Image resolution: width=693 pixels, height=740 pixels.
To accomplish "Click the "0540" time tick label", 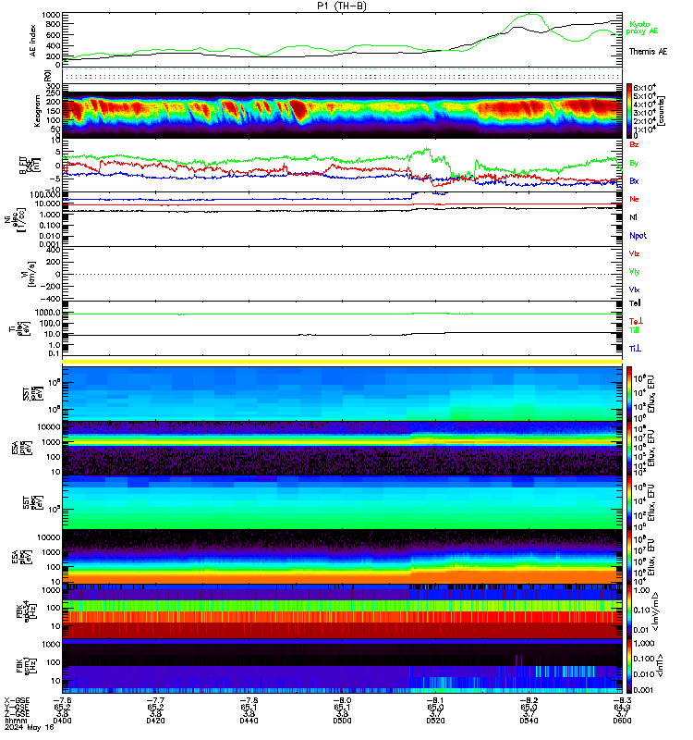I will click(529, 721).
